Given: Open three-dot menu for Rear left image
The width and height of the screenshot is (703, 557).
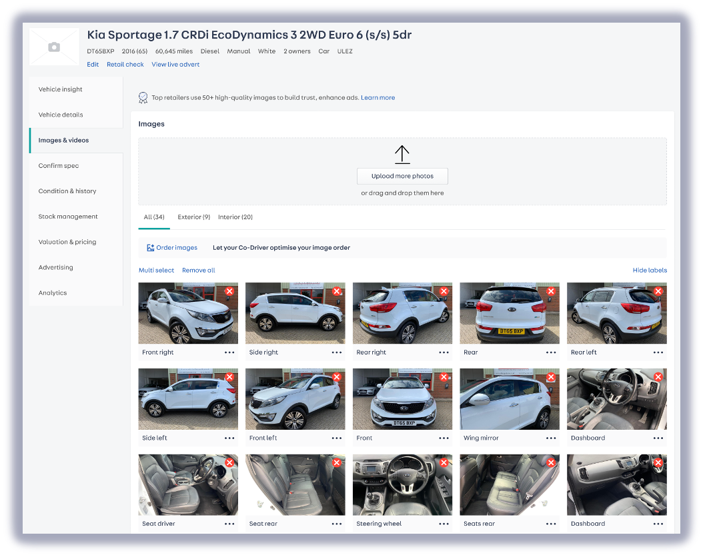Looking at the screenshot, I should pos(658,352).
